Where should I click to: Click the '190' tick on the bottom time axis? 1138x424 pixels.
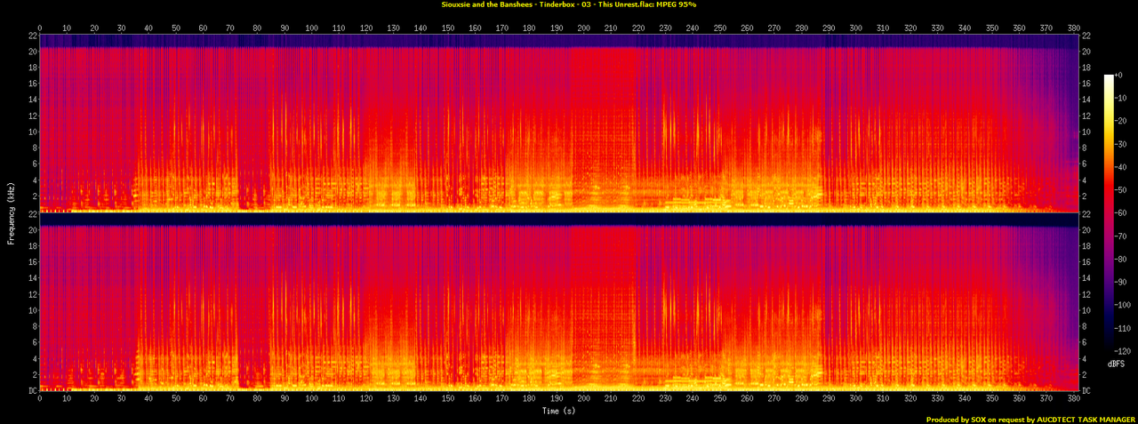point(557,399)
